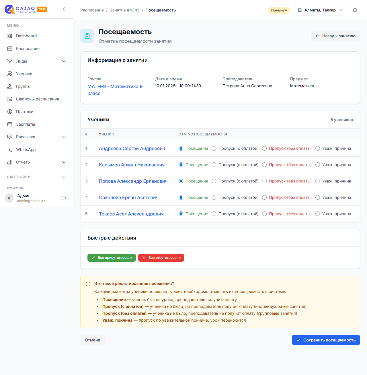Click the 5 учеников count text
This screenshot has width=367, height=375.
click(x=342, y=120)
